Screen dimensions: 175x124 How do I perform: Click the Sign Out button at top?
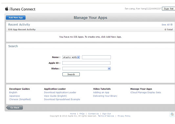tap(168, 9)
